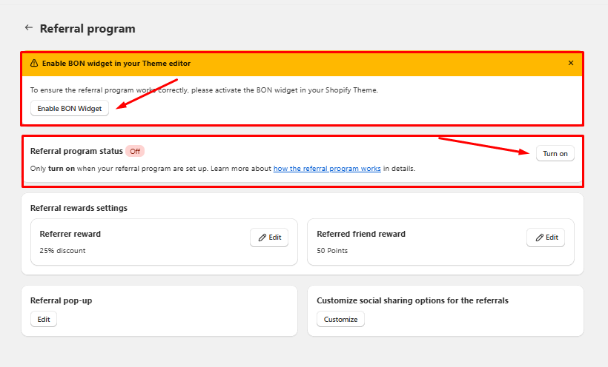Image resolution: width=608 pixels, height=367 pixels.
Task: Edit the Referral pop-up
Action: (44, 320)
